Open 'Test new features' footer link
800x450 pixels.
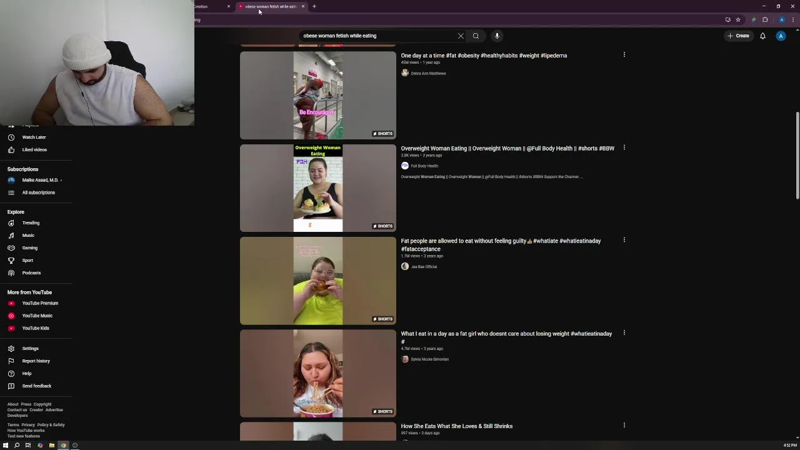click(23, 436)
